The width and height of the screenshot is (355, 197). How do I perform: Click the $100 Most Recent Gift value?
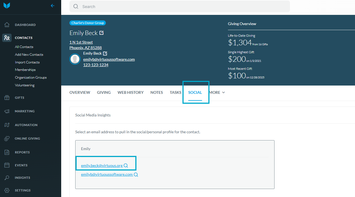(237, 76)
